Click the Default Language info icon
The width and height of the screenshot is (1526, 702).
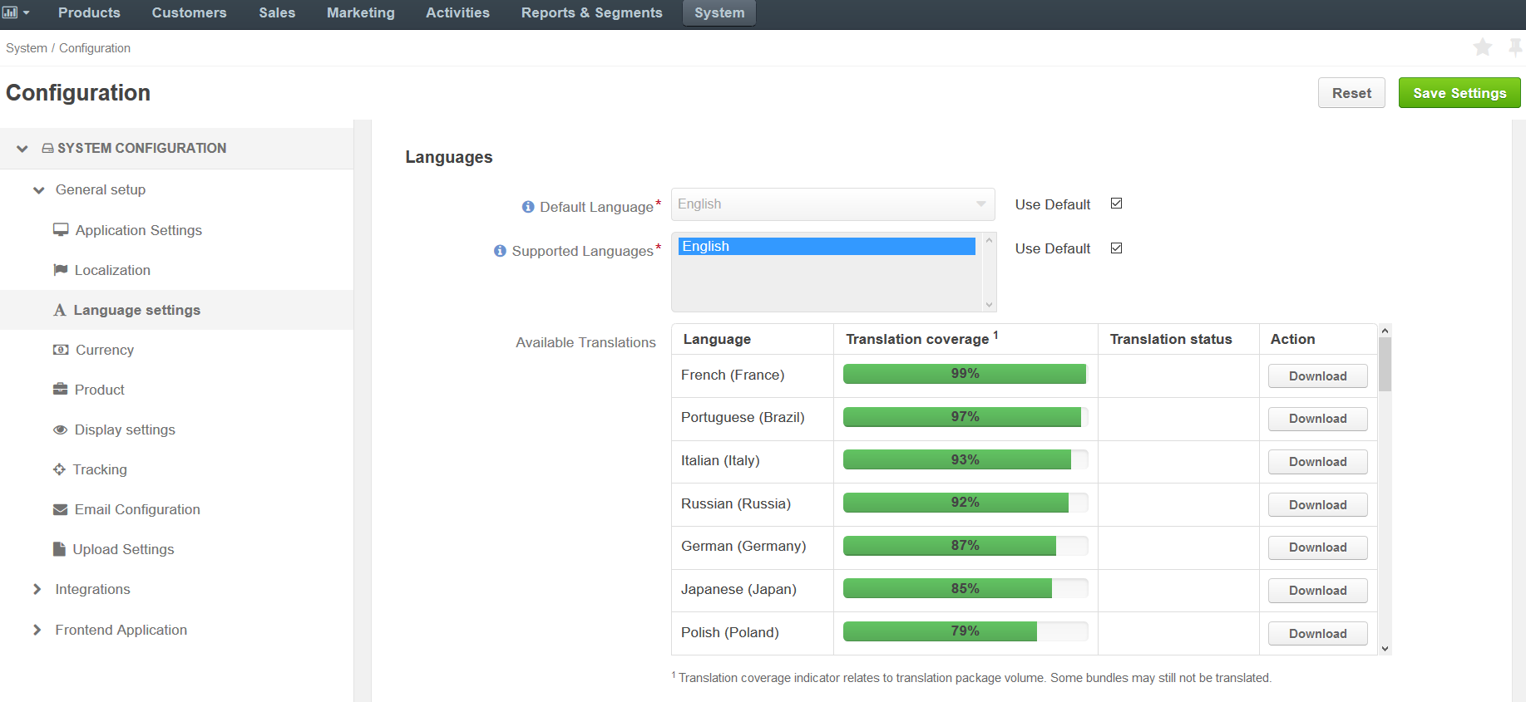click(x=528, y=207)
